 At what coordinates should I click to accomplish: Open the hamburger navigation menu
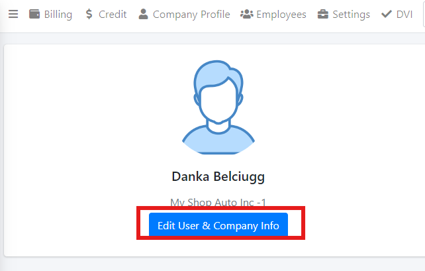pos(13,14)
